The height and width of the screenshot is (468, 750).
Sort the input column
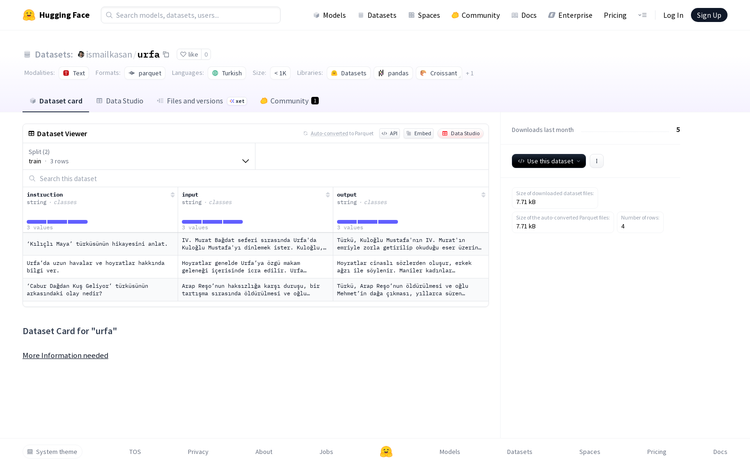coord(328,195)
